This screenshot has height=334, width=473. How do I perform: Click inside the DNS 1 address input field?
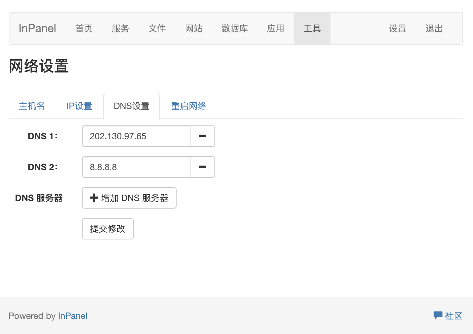pyautogui.click(x=136, y=136)
